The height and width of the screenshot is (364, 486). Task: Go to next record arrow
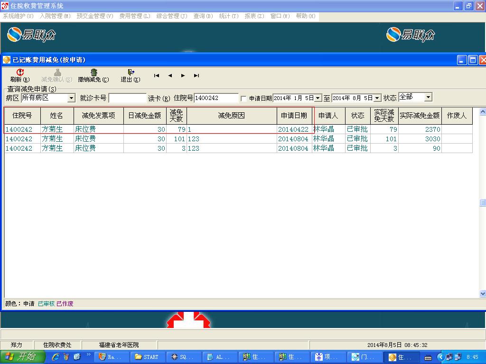183,75
